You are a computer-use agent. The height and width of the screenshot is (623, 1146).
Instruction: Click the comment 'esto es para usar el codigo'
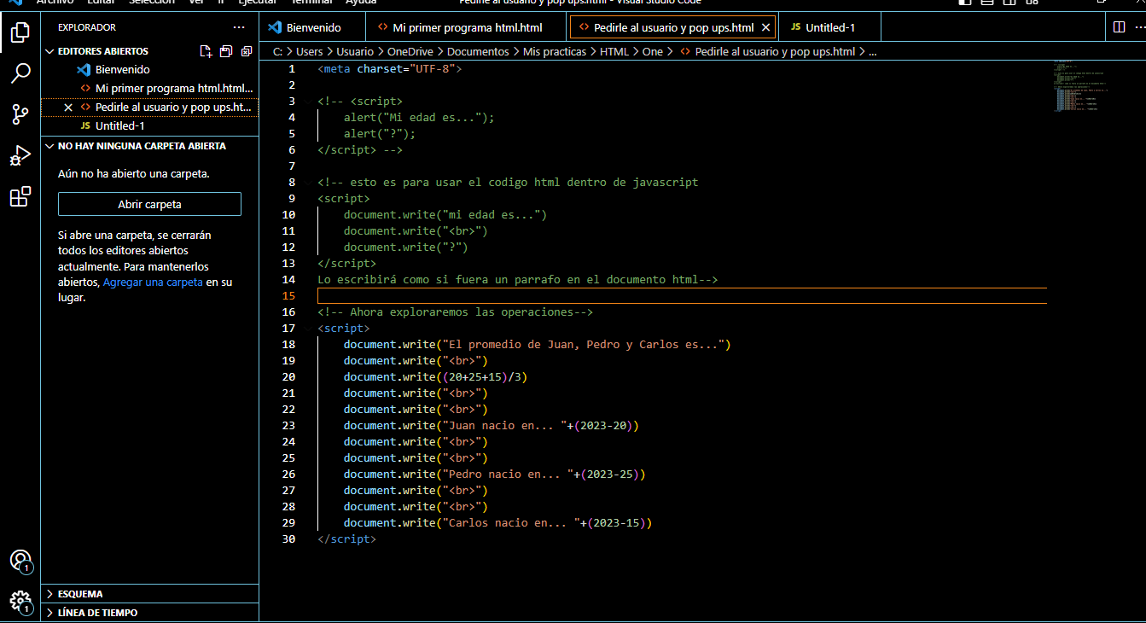tap(508, 183)
